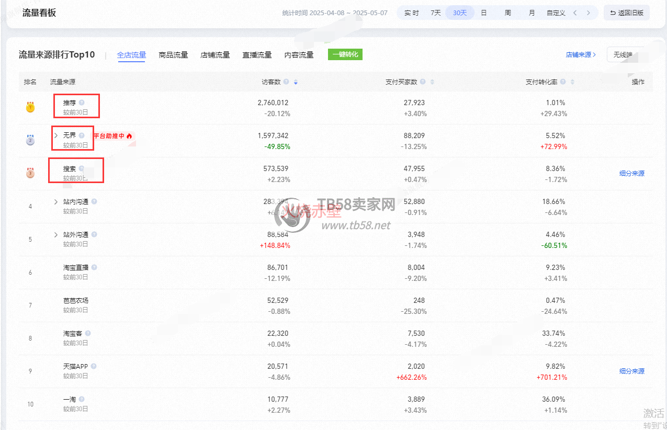
Task: Switch to the 商品流量 tab
Action: pyautogui.click(x=173, y=54)
